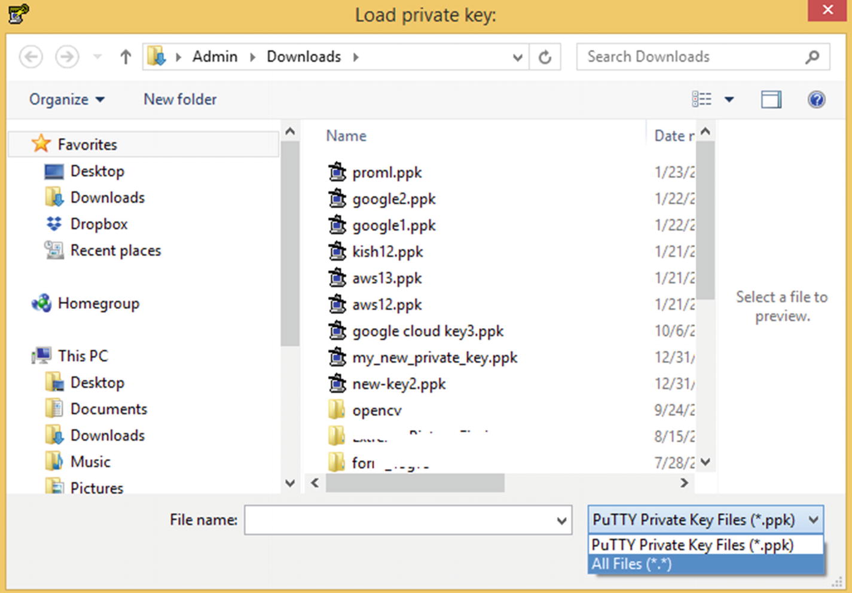
Task: Click the kish12.ppk key file icon
Action: pos(337,251)
